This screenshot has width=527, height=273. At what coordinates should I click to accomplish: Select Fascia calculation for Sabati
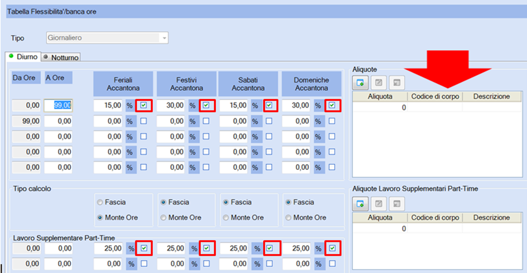tap(237, 202)
